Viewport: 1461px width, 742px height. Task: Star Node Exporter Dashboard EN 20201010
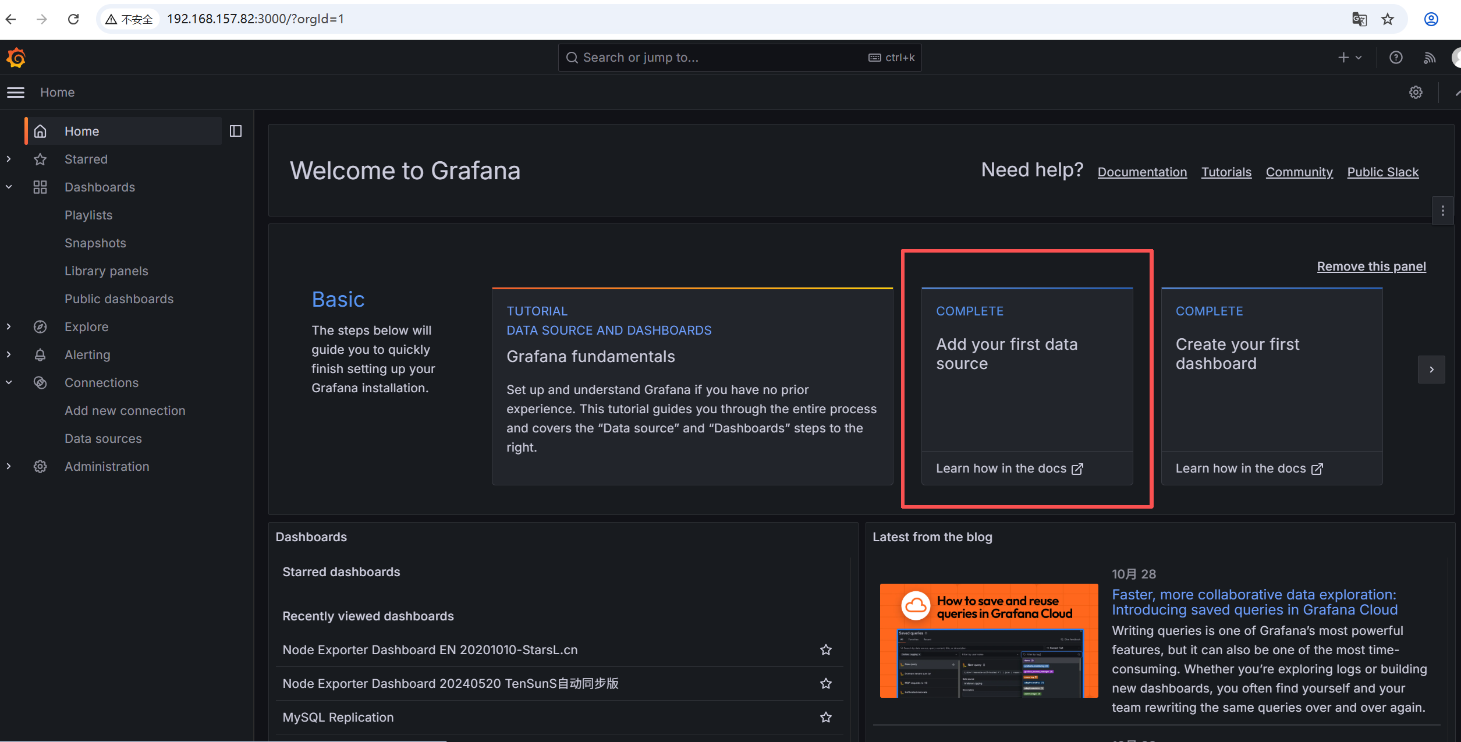[825, 649]
